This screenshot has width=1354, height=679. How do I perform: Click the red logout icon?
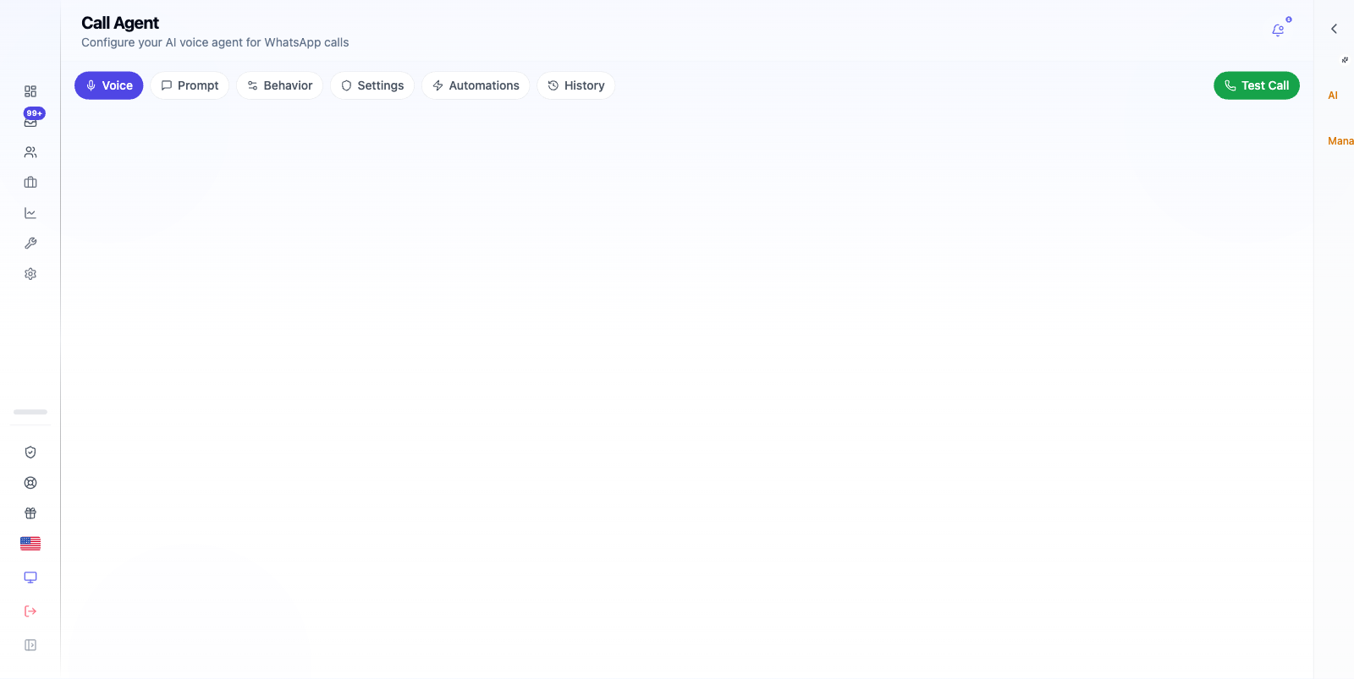pyautogui.click(x=30, y=611)
